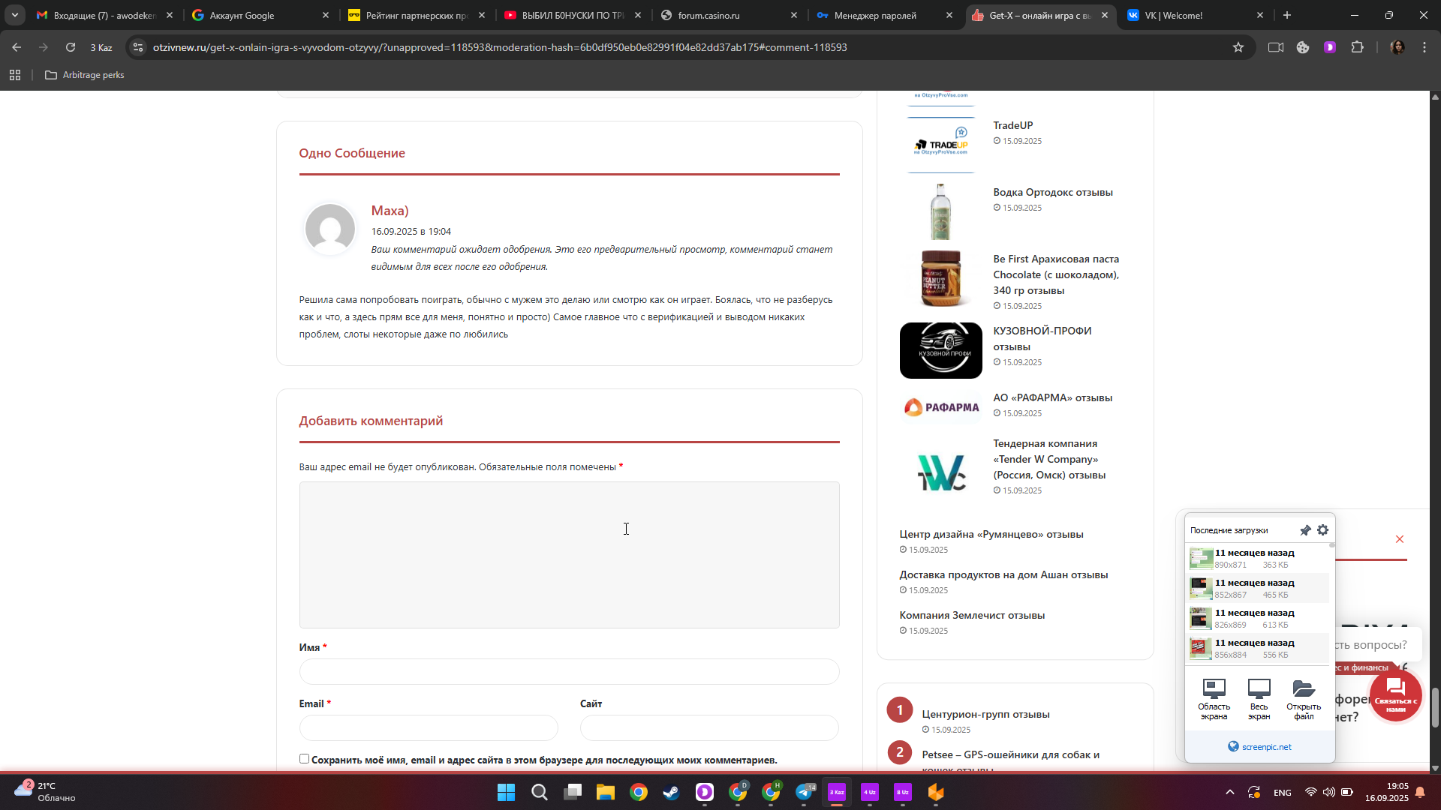This screenshot has height=810, width=1441.
Task: Open КУЗОВНОЙ-ПРОФИ отзывы link
Action: click(1042, 338)
